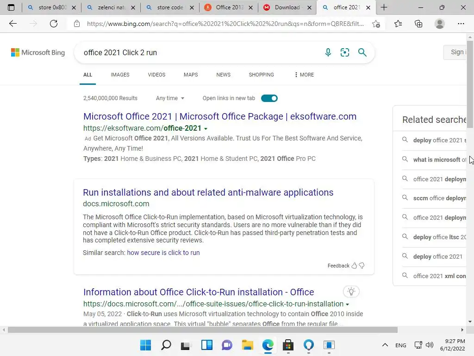Select related search deploy office ltsc
Image resolution: width=474 pixels, height=356 pixels.
[440, 237]
